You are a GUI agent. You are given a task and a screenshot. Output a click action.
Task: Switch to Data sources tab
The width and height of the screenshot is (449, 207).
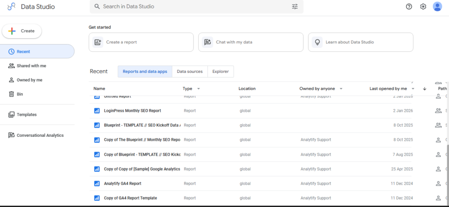pos(189,71)
